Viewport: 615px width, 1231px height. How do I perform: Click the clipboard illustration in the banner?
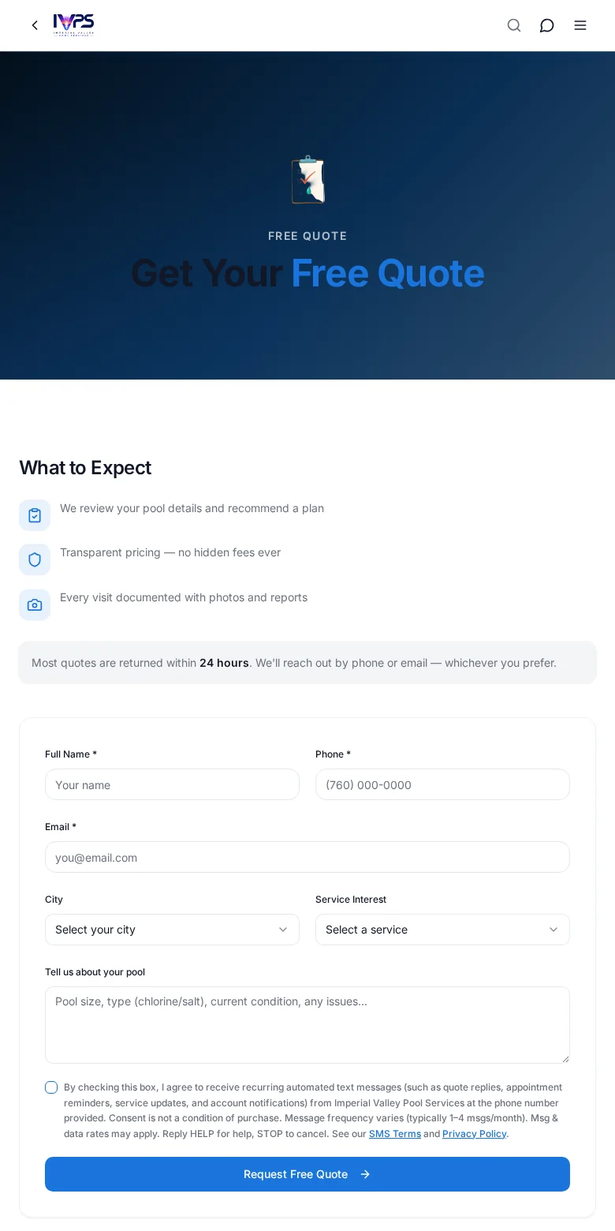click(307, 180)
